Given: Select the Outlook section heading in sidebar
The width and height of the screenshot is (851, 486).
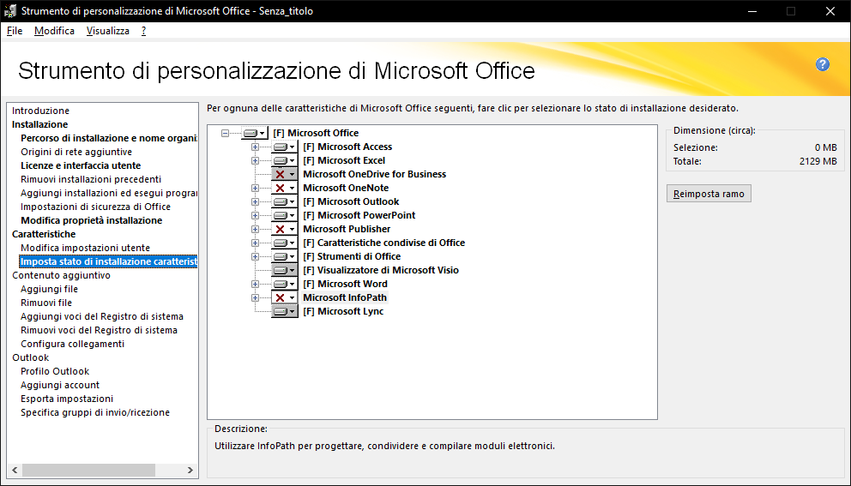Looking at the screenshot, I should 30,357.
